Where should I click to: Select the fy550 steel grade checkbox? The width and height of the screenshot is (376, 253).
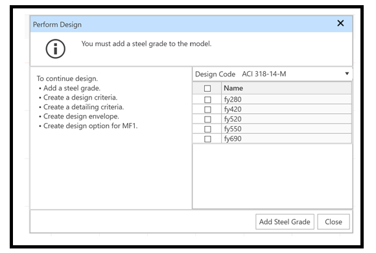[x=207, y=129]
